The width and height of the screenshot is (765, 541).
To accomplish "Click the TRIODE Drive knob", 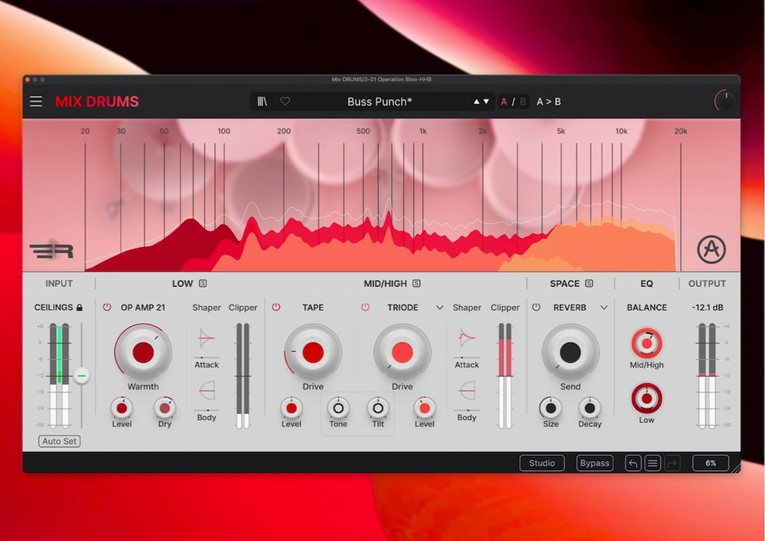I will coord(402,352).
